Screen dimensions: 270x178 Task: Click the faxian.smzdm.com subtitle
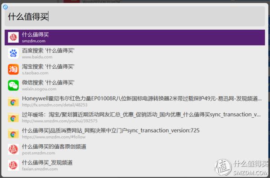[40, 169]
